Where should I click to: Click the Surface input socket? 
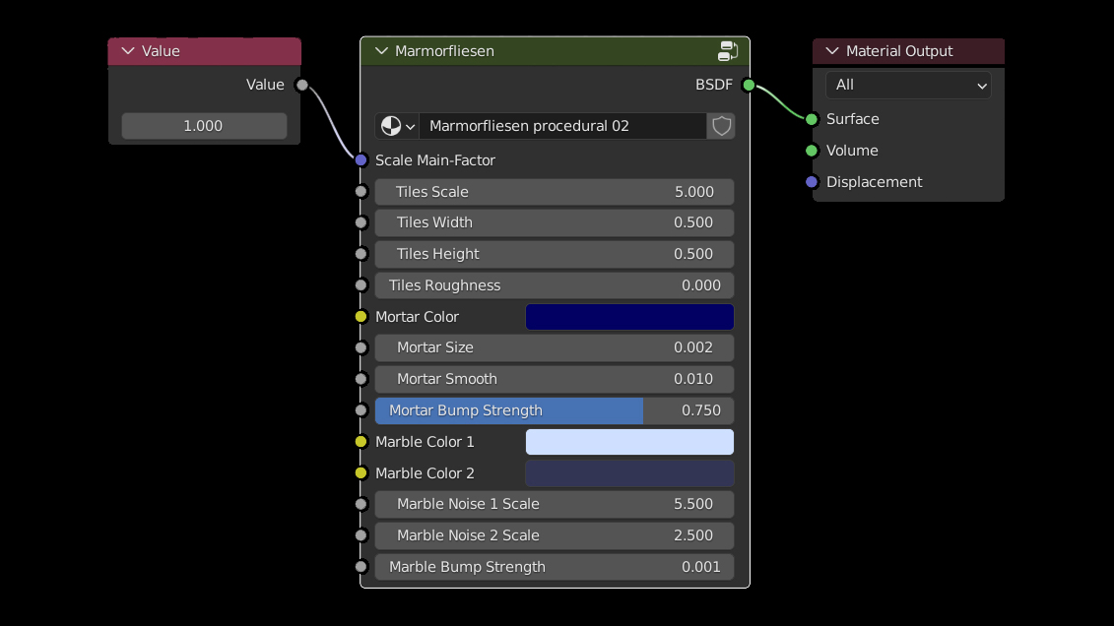click(x=812, y=119)
